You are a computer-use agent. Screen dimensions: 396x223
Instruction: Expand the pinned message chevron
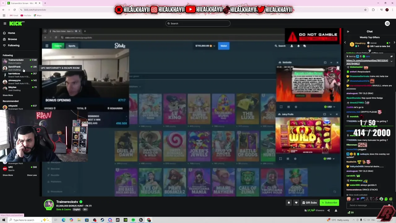(391, 61)
